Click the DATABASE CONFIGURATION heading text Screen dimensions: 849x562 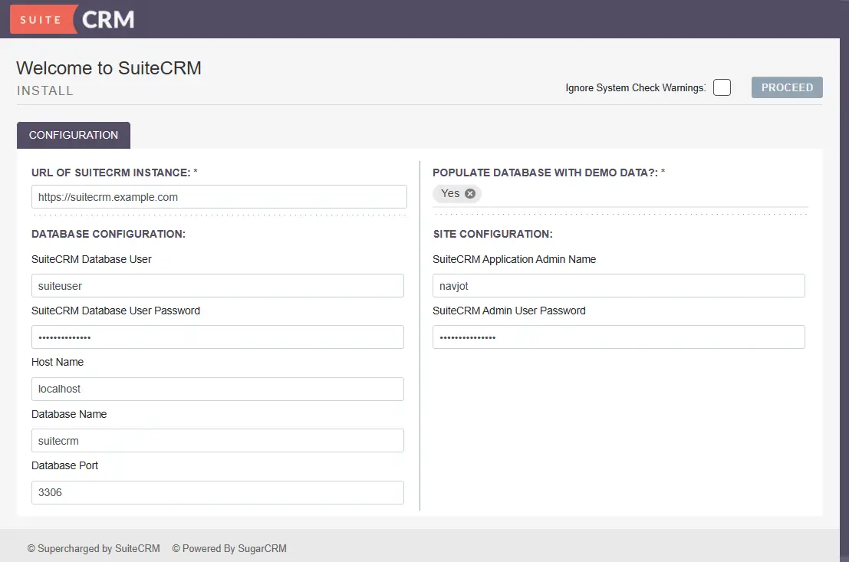(108, 234)
